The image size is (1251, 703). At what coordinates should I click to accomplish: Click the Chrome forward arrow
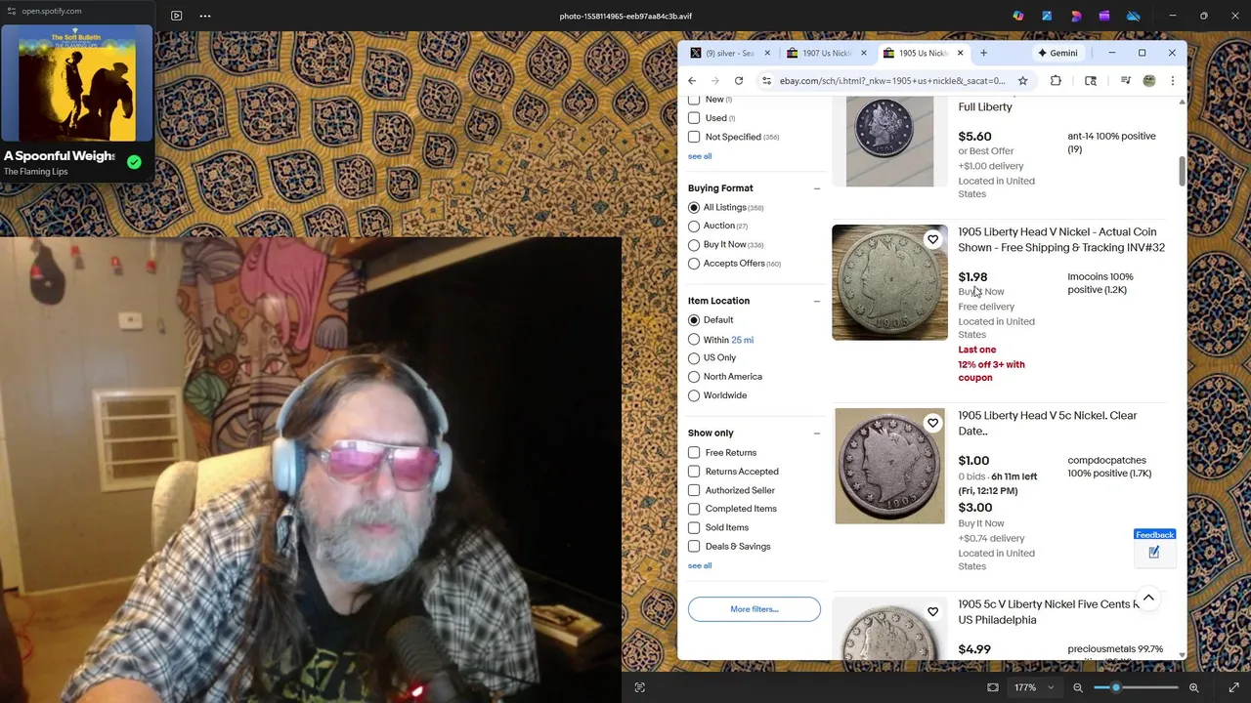coord(715,81)
